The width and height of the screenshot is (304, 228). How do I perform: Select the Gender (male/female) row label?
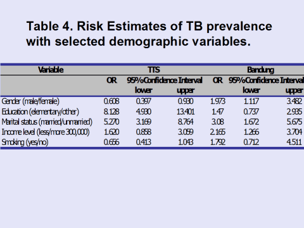(30, 101)
